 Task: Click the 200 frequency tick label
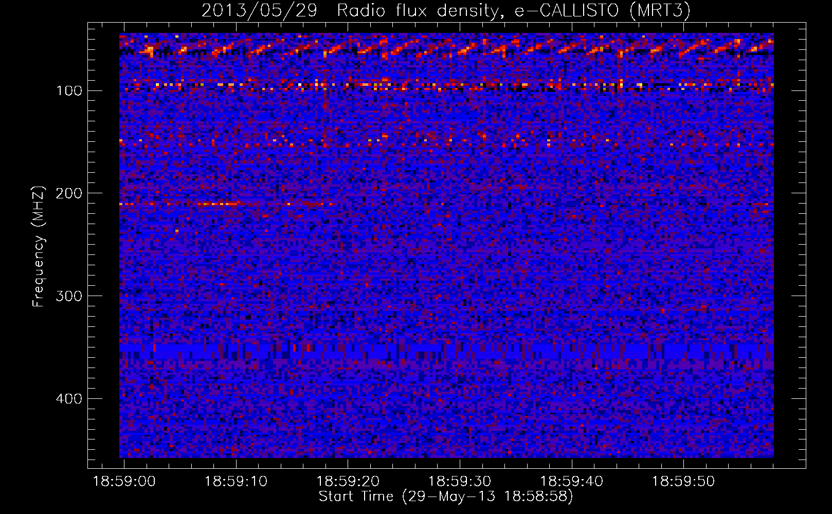tap(69, 194)
